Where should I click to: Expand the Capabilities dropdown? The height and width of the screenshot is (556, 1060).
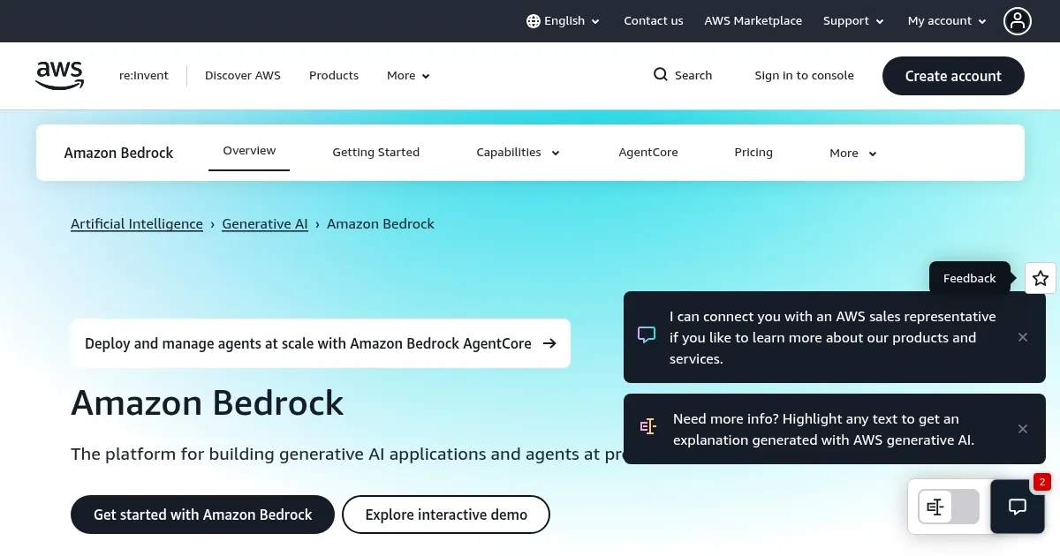[x=518, y=152]
